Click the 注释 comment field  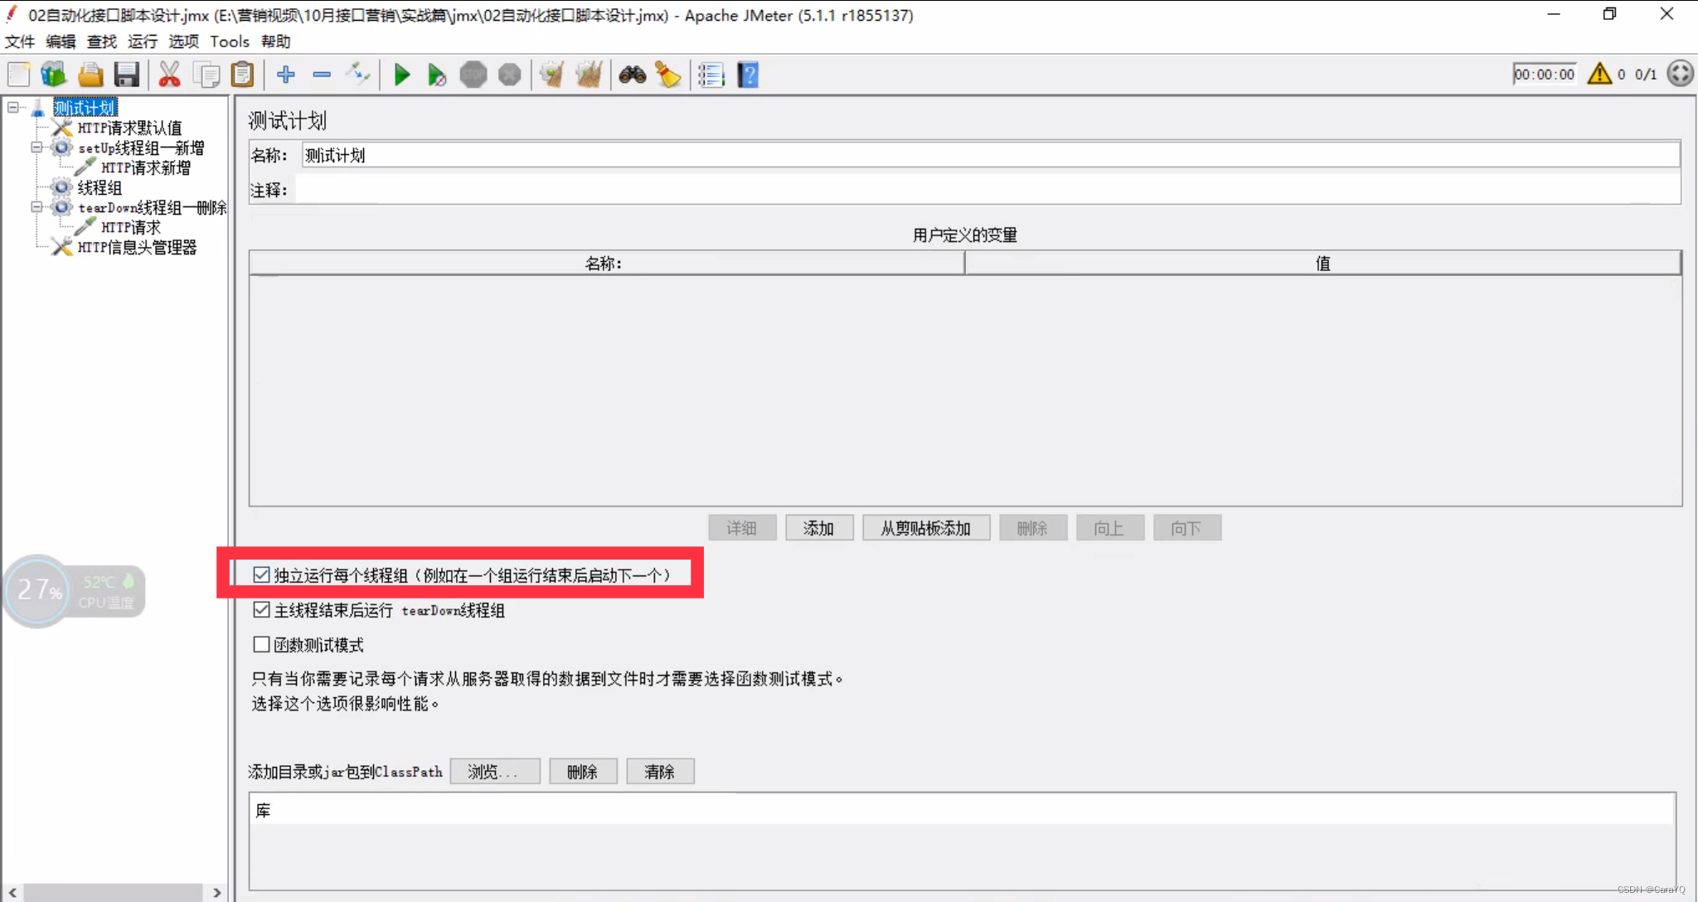click(x=988, y=190)
